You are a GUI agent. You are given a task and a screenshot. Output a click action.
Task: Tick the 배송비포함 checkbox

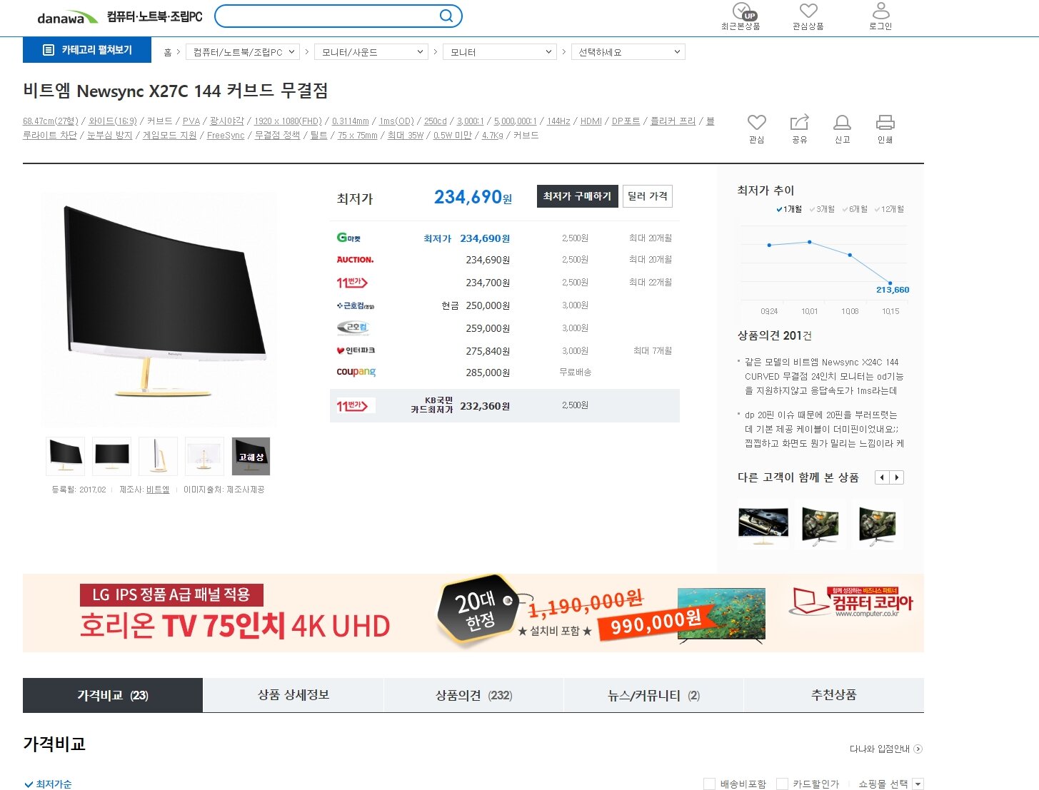tap(709, 784)
